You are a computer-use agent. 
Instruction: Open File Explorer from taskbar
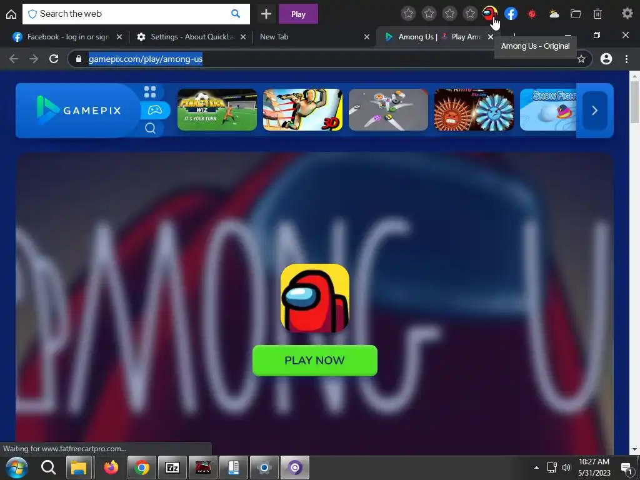pyautogui.click(x=79, y=467)
